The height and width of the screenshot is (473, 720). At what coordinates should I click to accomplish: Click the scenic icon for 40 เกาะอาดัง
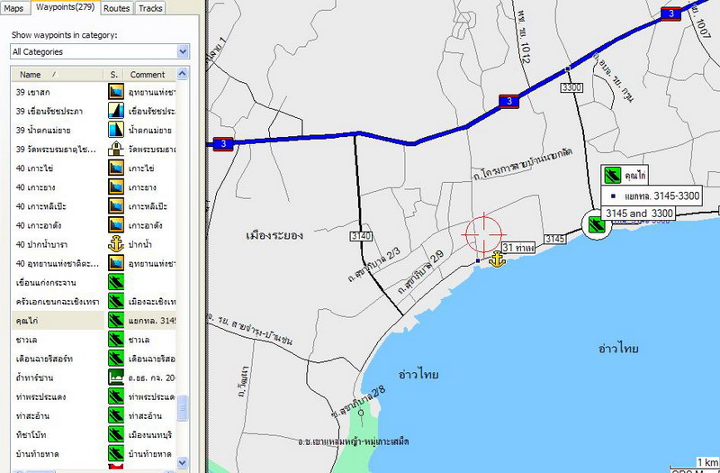click(x=116, y=224)
